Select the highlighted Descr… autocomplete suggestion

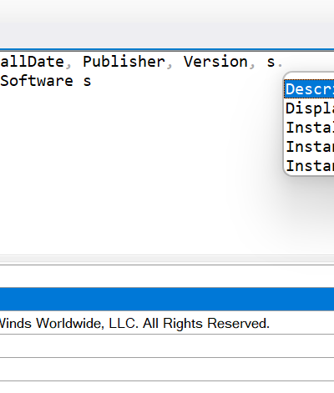pos(309,89)
